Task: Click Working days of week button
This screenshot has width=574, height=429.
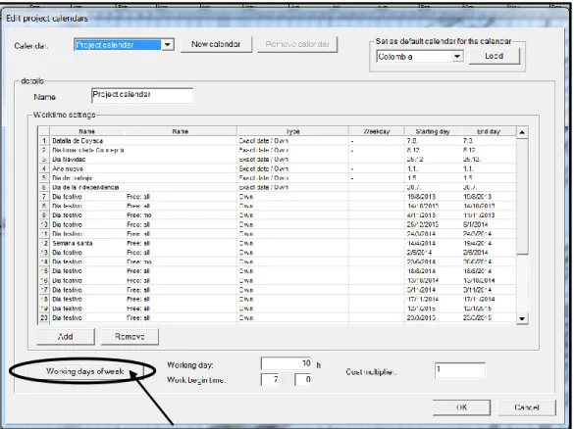Action: pos(85,371)
